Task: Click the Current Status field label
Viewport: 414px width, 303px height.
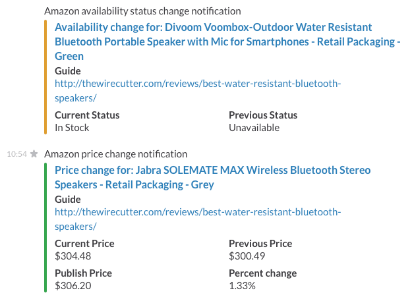Action: (87, 115)
